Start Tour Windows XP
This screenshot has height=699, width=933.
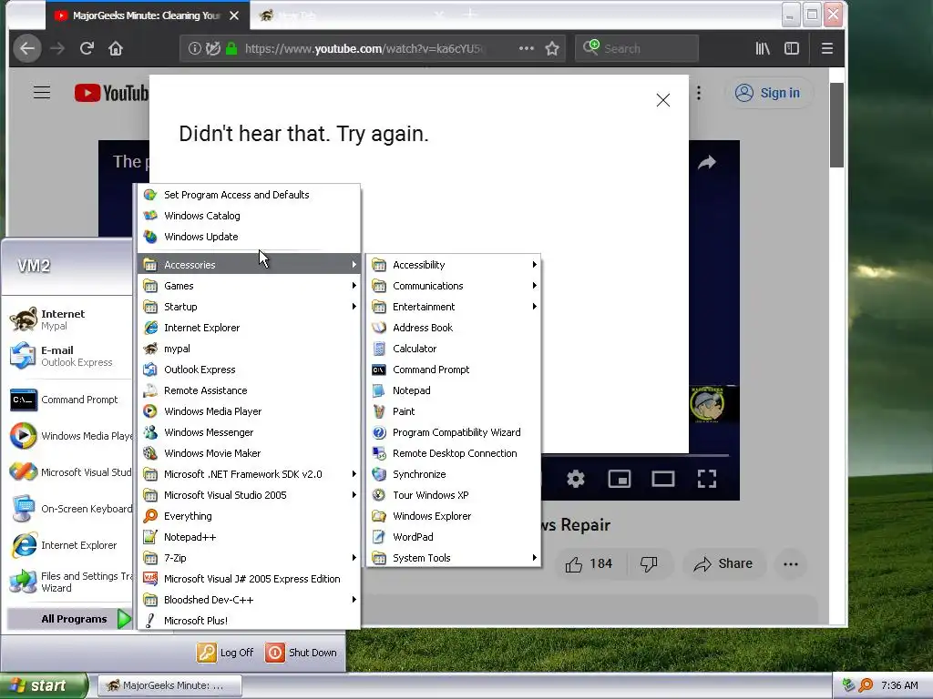click(453, 495)
